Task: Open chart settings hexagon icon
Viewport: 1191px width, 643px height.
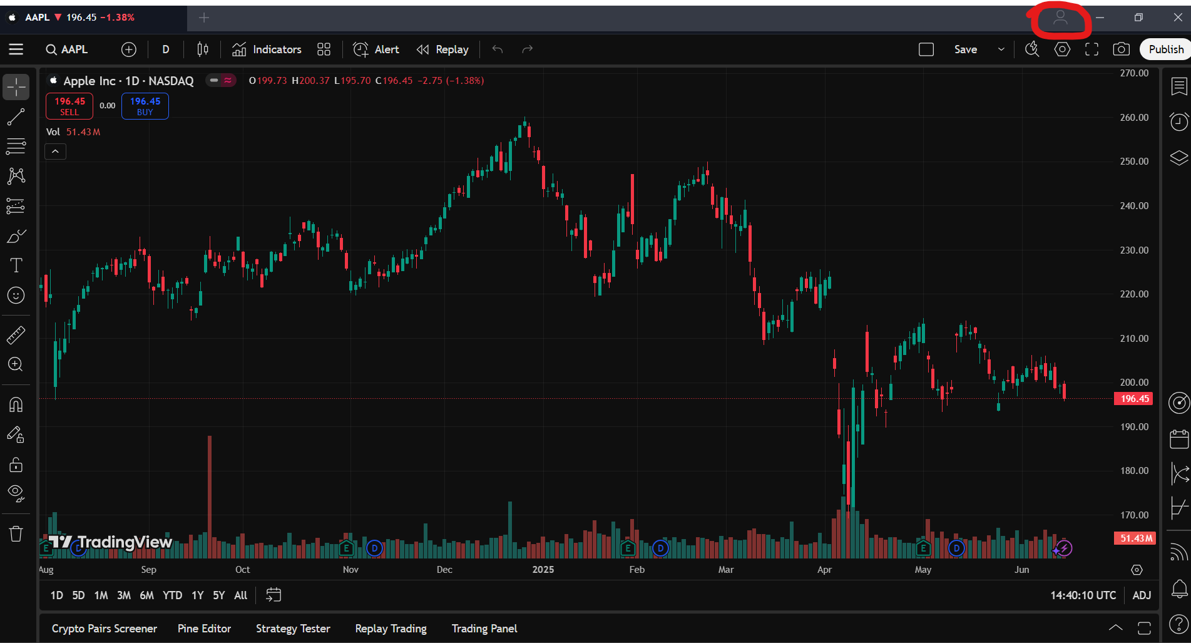Action: click(1062, 49)
